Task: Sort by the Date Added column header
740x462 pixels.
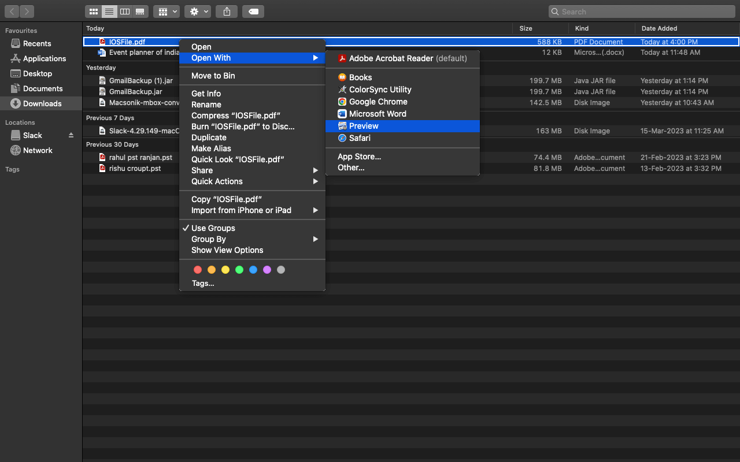Action: [687, 28]
